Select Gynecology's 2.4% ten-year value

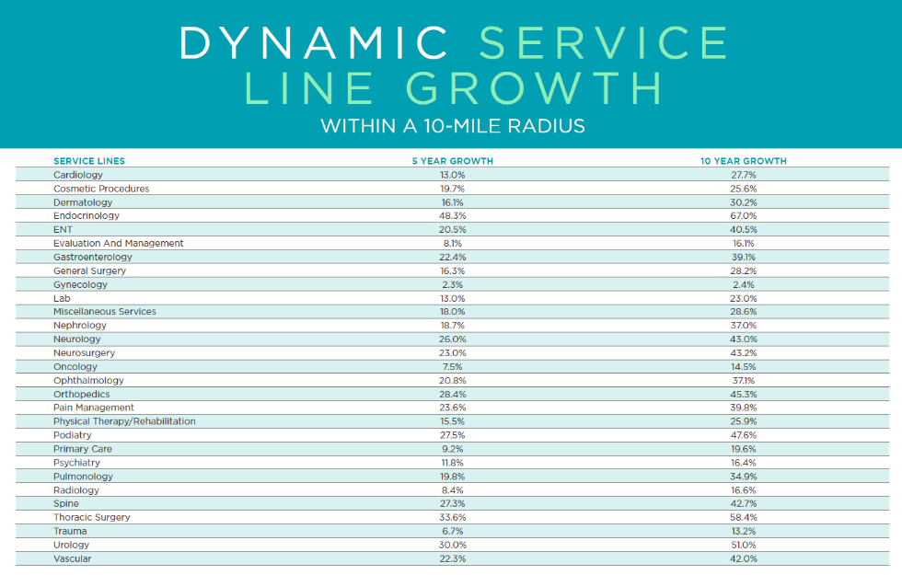coord(743,284)
